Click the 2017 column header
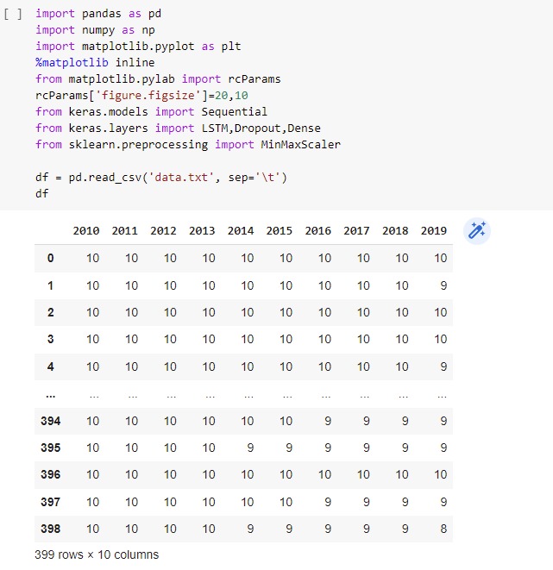553x570 pixels. [356, 231]
